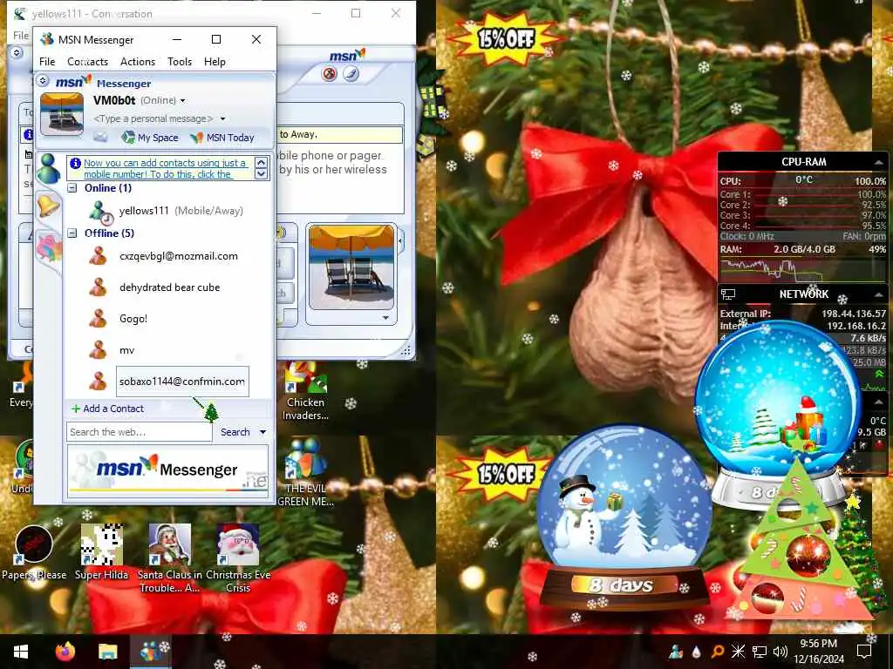Viewport: 893px width, 669px height.
Task: Click the VM0b0t display picture
Action: [x=62, y=114]
